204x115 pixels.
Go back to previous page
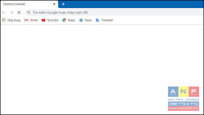4,13
